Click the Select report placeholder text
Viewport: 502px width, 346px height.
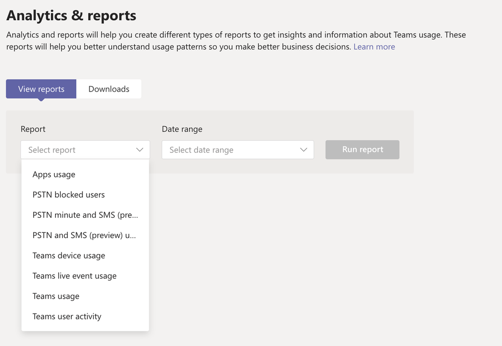click(52, 150)
